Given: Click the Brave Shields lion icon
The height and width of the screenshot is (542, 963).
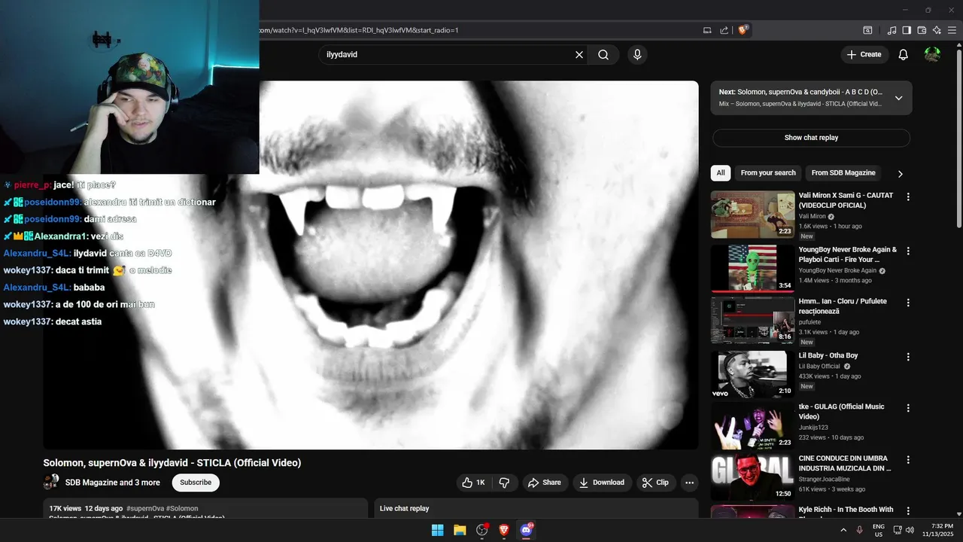Looking at the screenshot, I should click(x=743, y=30).
